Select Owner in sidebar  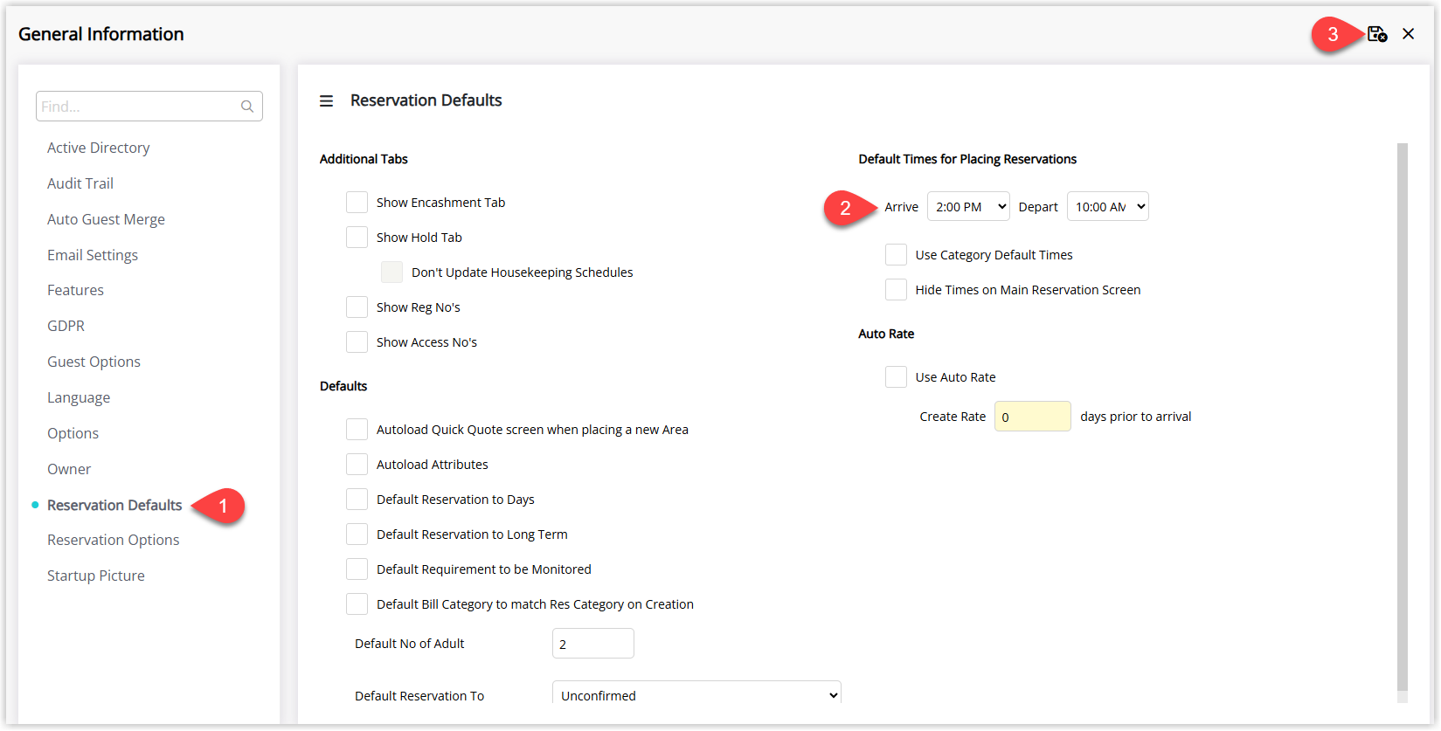click(x=69, y=469)
